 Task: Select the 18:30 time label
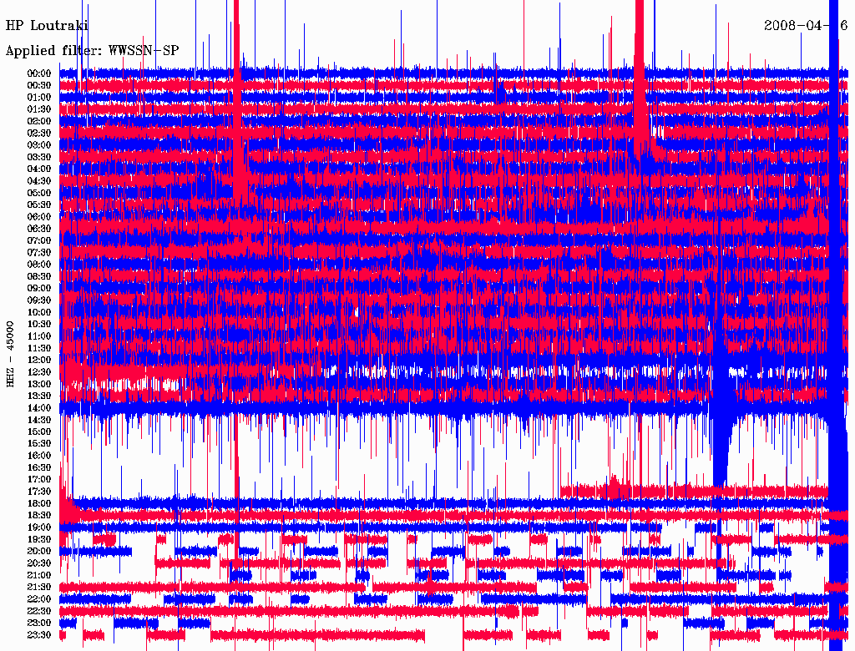[x=39, y=516]
